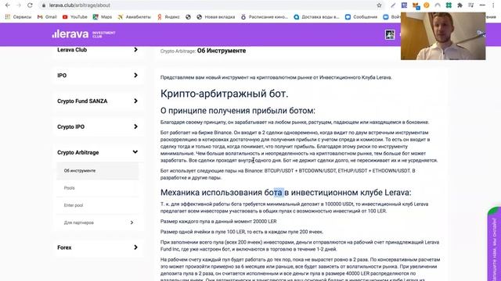Open YouTube bookmark
501x281 pixels.
(75, 17)
